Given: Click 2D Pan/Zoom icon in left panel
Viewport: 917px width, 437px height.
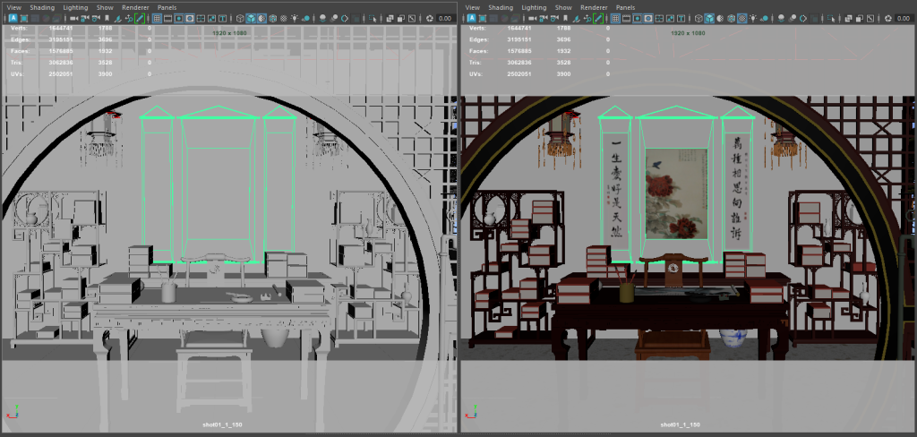Looking at the screenshot, I should click(x=129, y=18).
